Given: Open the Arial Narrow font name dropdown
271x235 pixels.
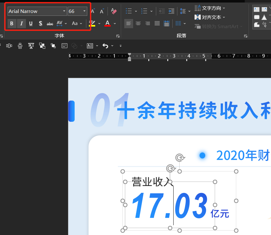Looking at the screenshot, I should (64, 11).
